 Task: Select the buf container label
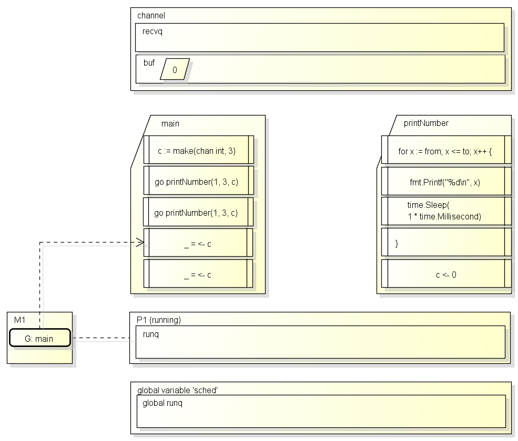coord(149,62)
